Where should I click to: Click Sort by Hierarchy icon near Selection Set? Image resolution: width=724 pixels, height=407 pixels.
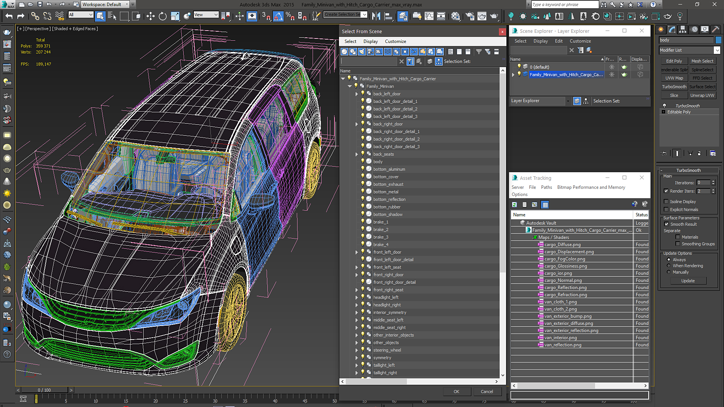tap(439, 61)
